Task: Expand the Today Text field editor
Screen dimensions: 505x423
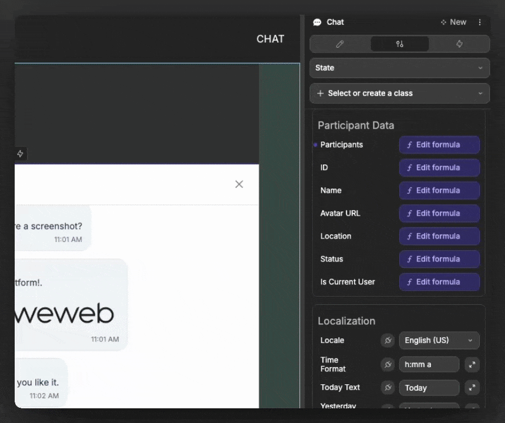Action: (472, 388)
